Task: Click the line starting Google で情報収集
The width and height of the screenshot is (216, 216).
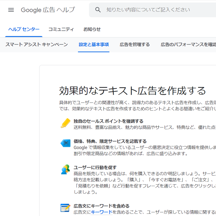Action: click(x=145, y=148)
